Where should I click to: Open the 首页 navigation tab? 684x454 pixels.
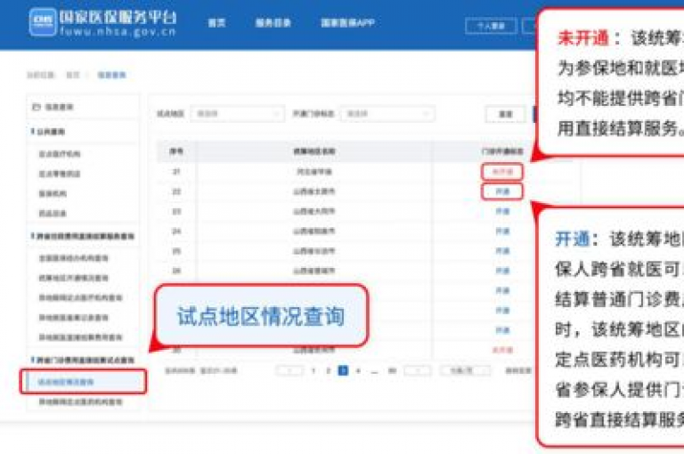pyautogui.click(x=216, y=22)
